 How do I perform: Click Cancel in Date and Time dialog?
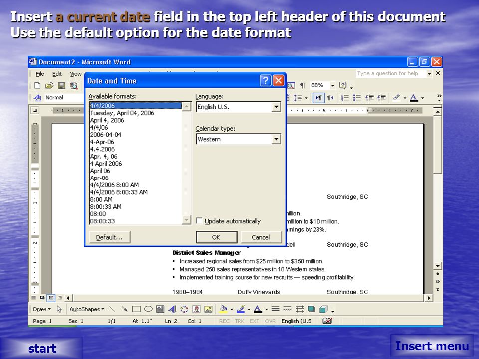(261, 237)
